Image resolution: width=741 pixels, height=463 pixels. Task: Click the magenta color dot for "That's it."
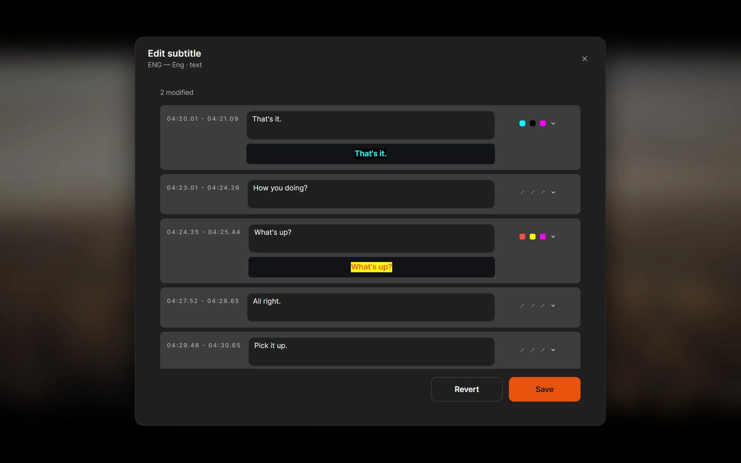(x=543, y=124)
